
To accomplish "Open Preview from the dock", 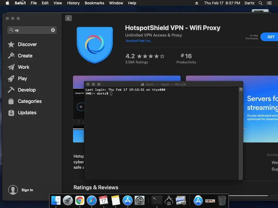I will tap(181, 201).
